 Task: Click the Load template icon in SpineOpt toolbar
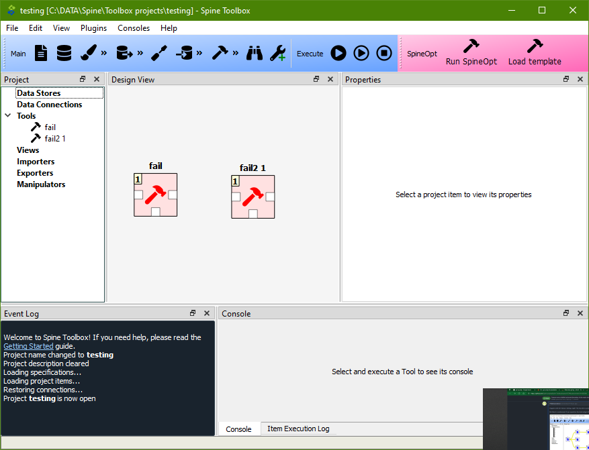pos(534,44)
